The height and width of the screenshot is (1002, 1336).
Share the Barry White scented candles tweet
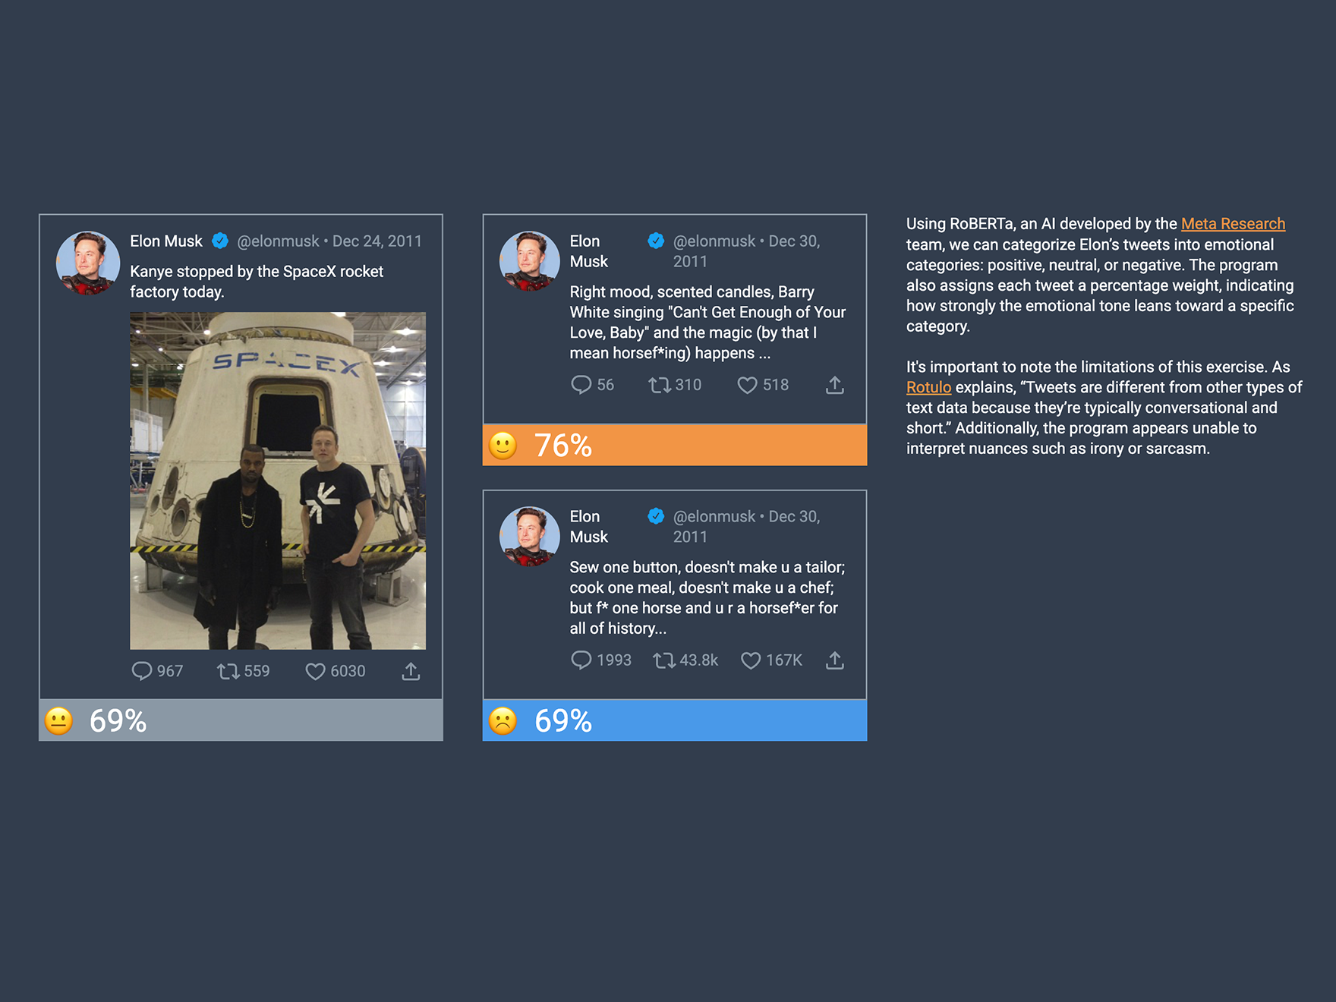(x=835, y=385)
